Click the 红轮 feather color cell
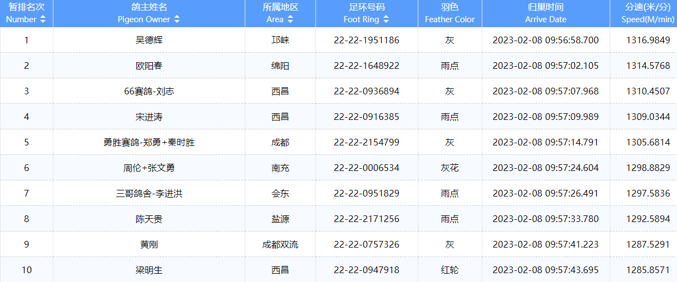This screenshot has width=677, height=282. coord(449,270)
